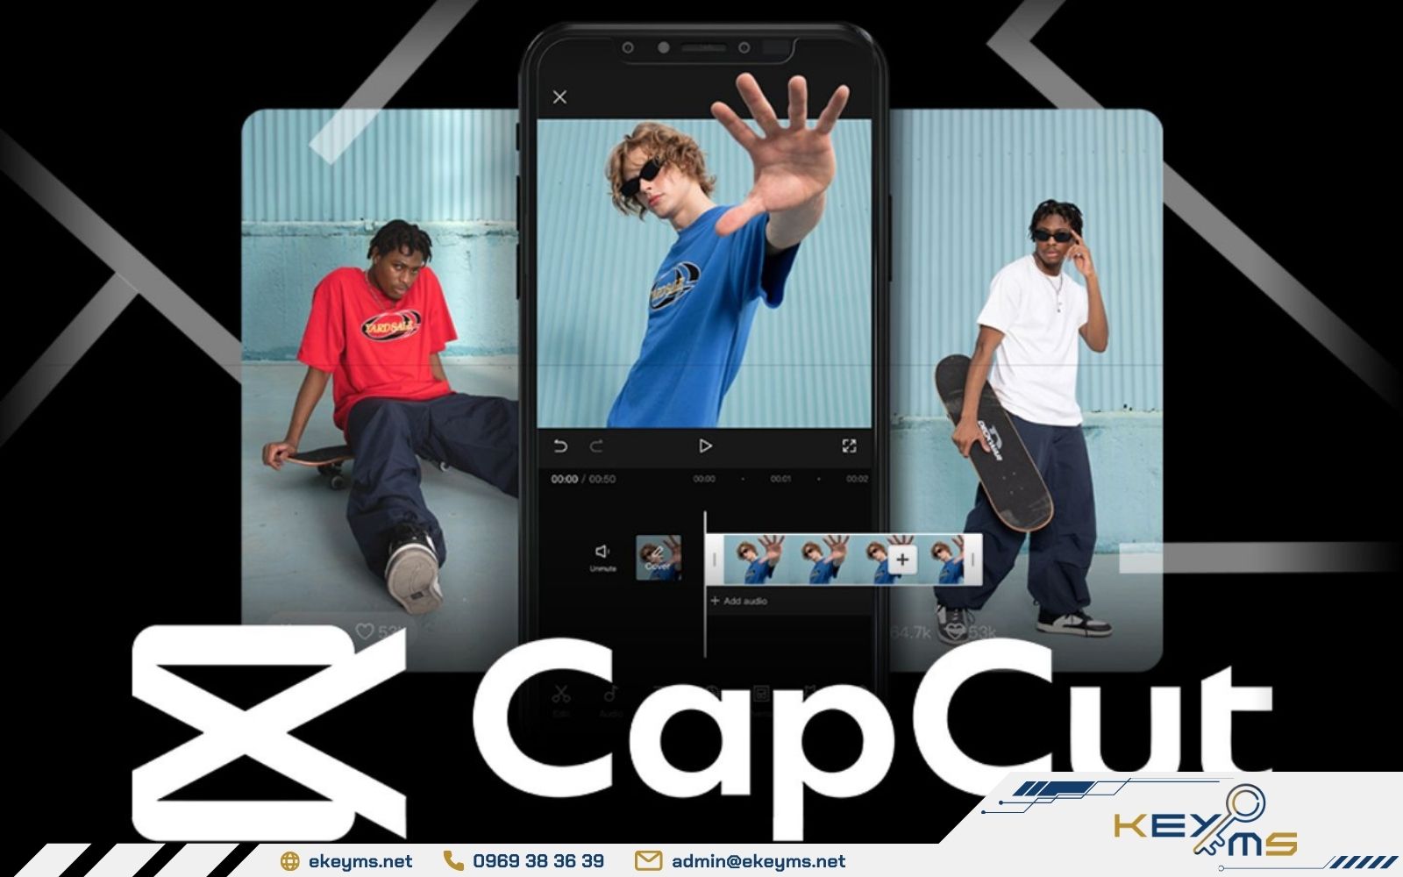The height and width of the screenshot is (877, 1403).
Task: Expand preview to fullscreen
Action: [849, 446]
